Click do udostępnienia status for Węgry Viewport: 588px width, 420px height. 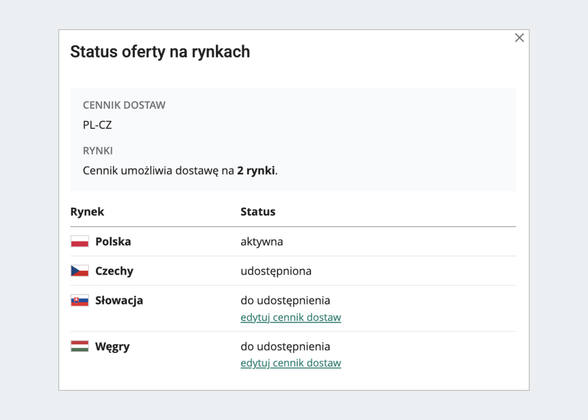click(285, 346)
